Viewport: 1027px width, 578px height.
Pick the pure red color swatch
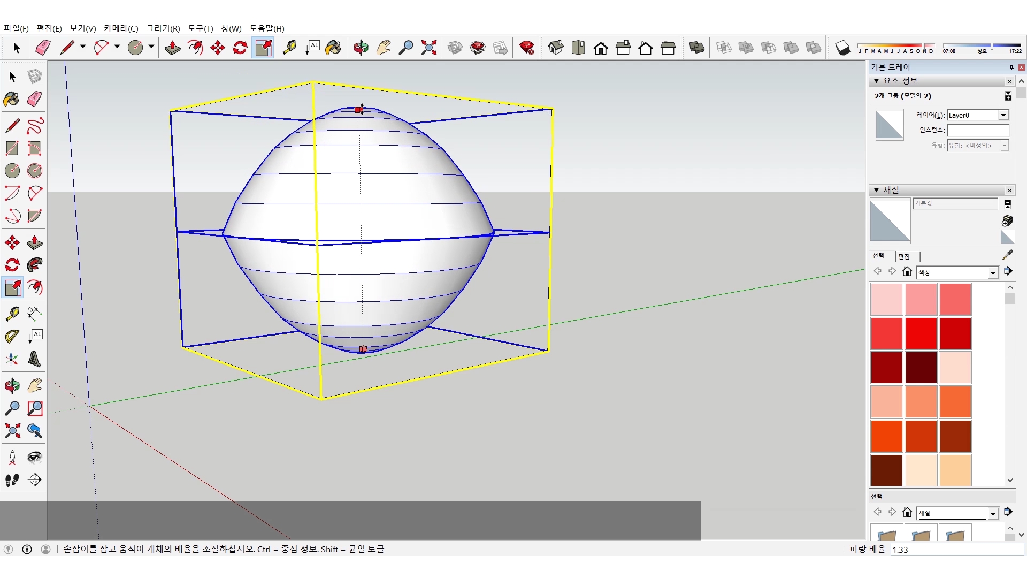pos(921,333)
